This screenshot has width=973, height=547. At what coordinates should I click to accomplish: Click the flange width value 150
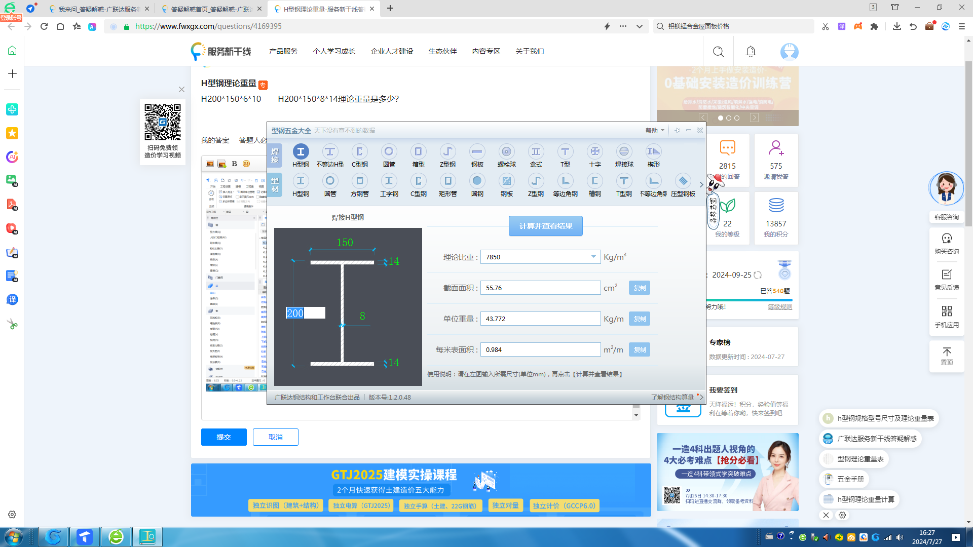tap(345, 243)
